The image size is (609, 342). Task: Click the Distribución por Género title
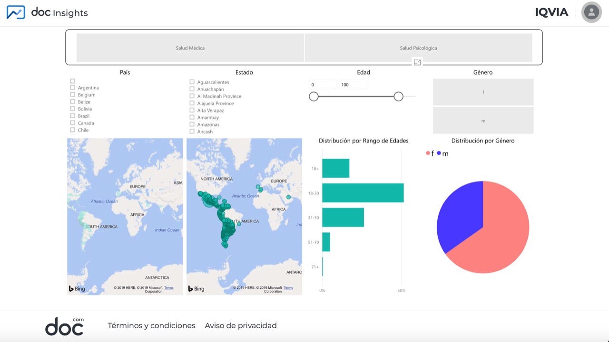coord(483,141)
